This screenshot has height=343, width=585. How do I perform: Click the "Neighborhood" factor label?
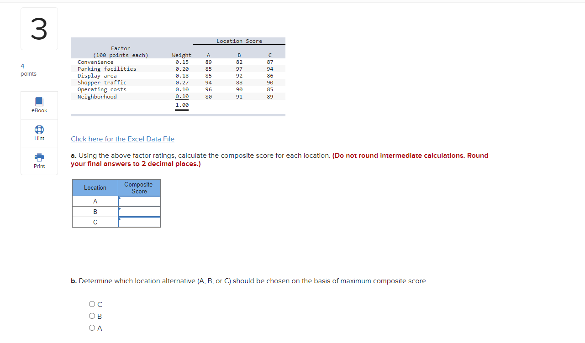pyautogui.click(x=97, y=97)
